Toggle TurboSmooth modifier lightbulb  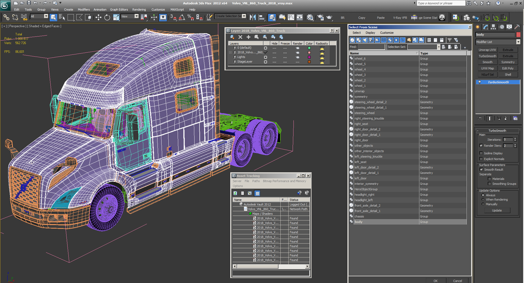pyautogui.click(x=480, y=82)
